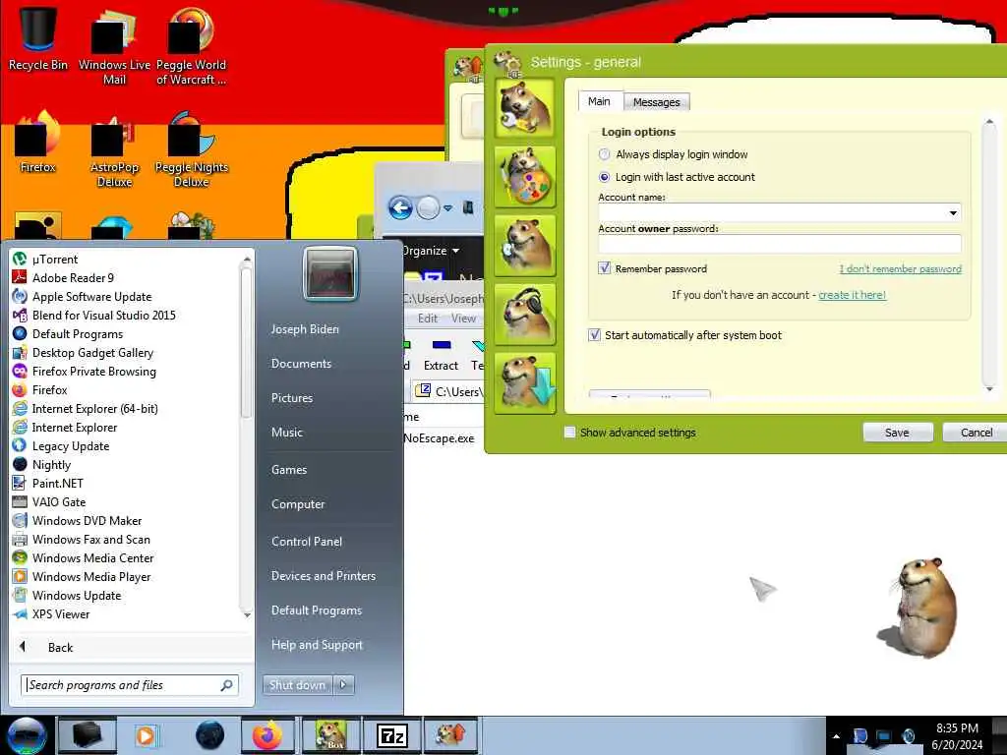Select the Main tab

599,101
